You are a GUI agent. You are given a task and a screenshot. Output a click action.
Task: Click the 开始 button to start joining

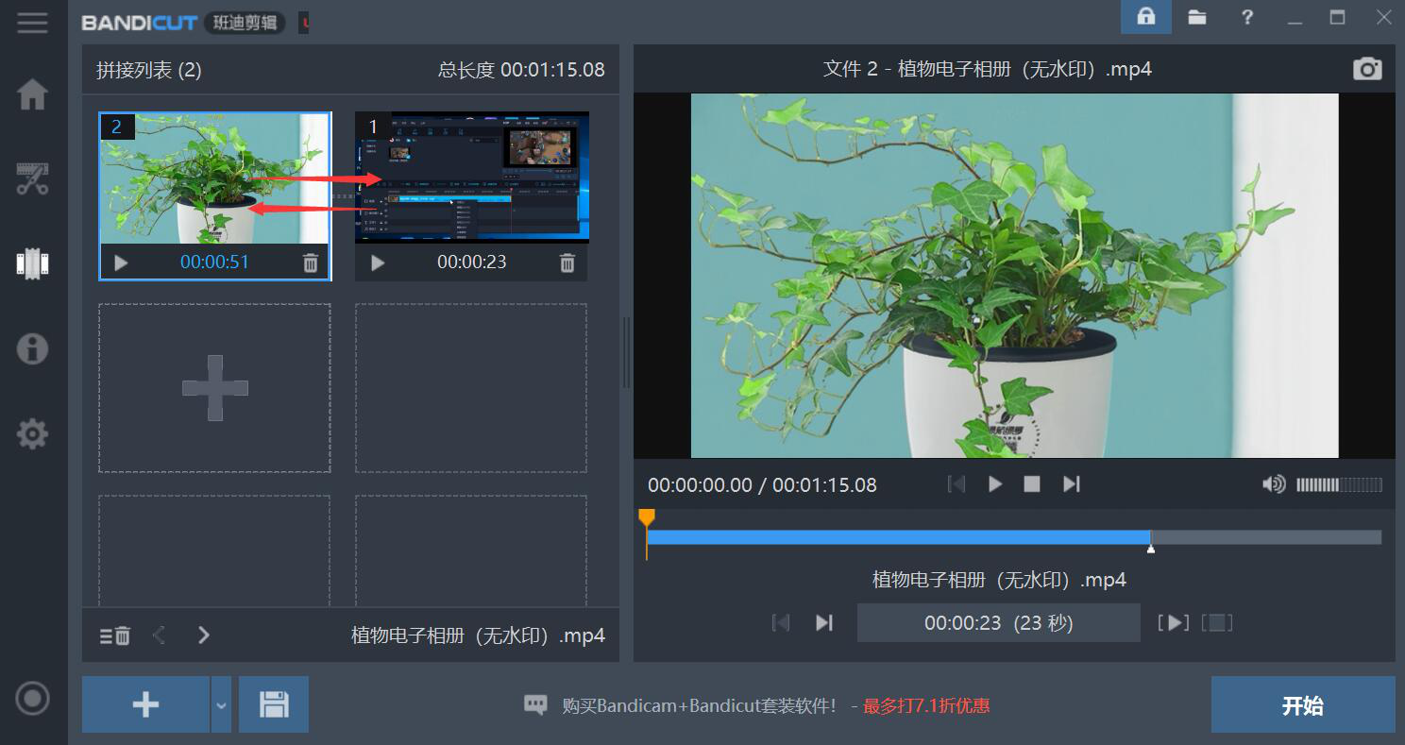coord(1303,704)
